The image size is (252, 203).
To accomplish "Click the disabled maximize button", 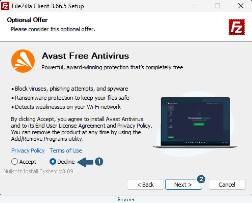I will coord(217,6).
